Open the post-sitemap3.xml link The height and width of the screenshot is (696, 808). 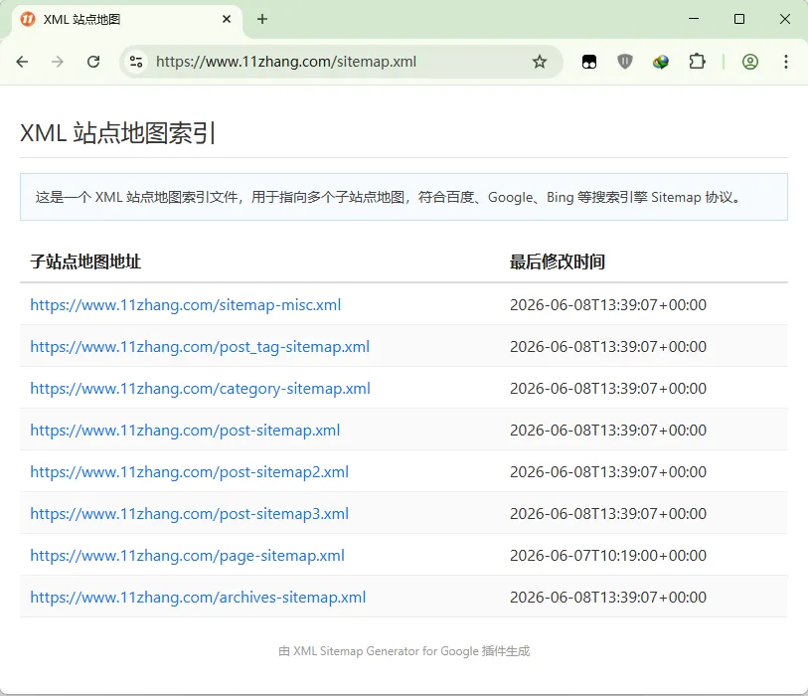189,513
